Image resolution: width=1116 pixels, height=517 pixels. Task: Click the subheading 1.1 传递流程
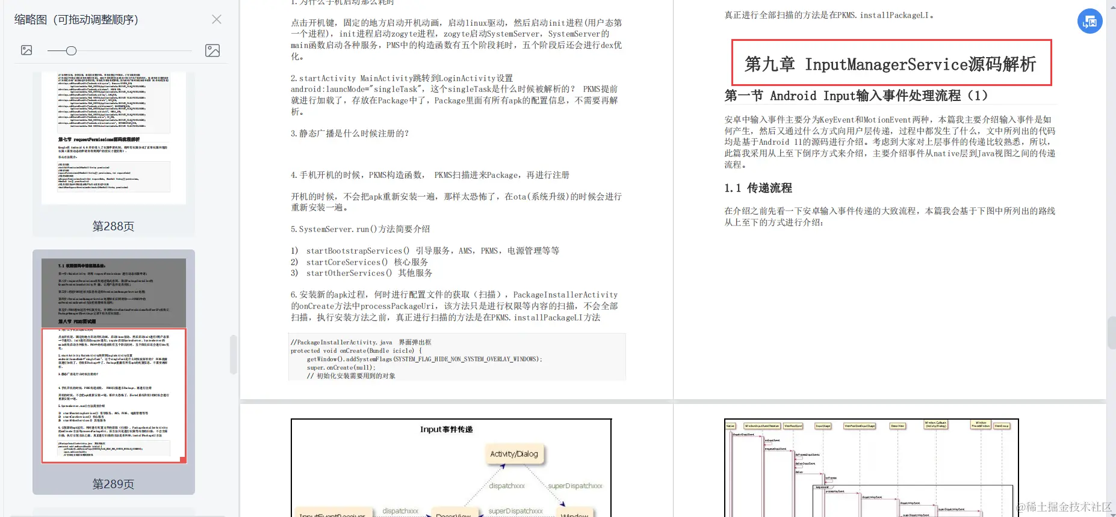758,188
